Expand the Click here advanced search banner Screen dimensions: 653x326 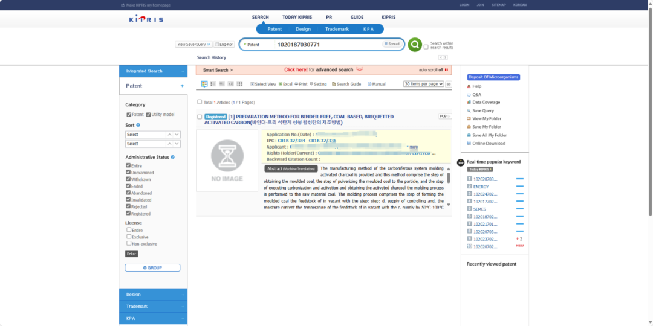tap(323, 70)
